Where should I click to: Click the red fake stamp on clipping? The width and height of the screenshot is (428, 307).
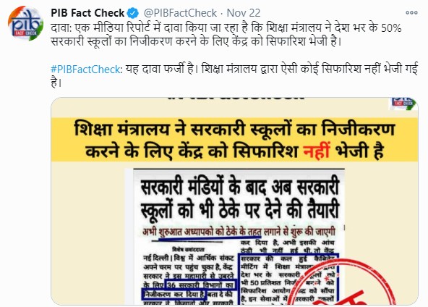click(344, 282)
